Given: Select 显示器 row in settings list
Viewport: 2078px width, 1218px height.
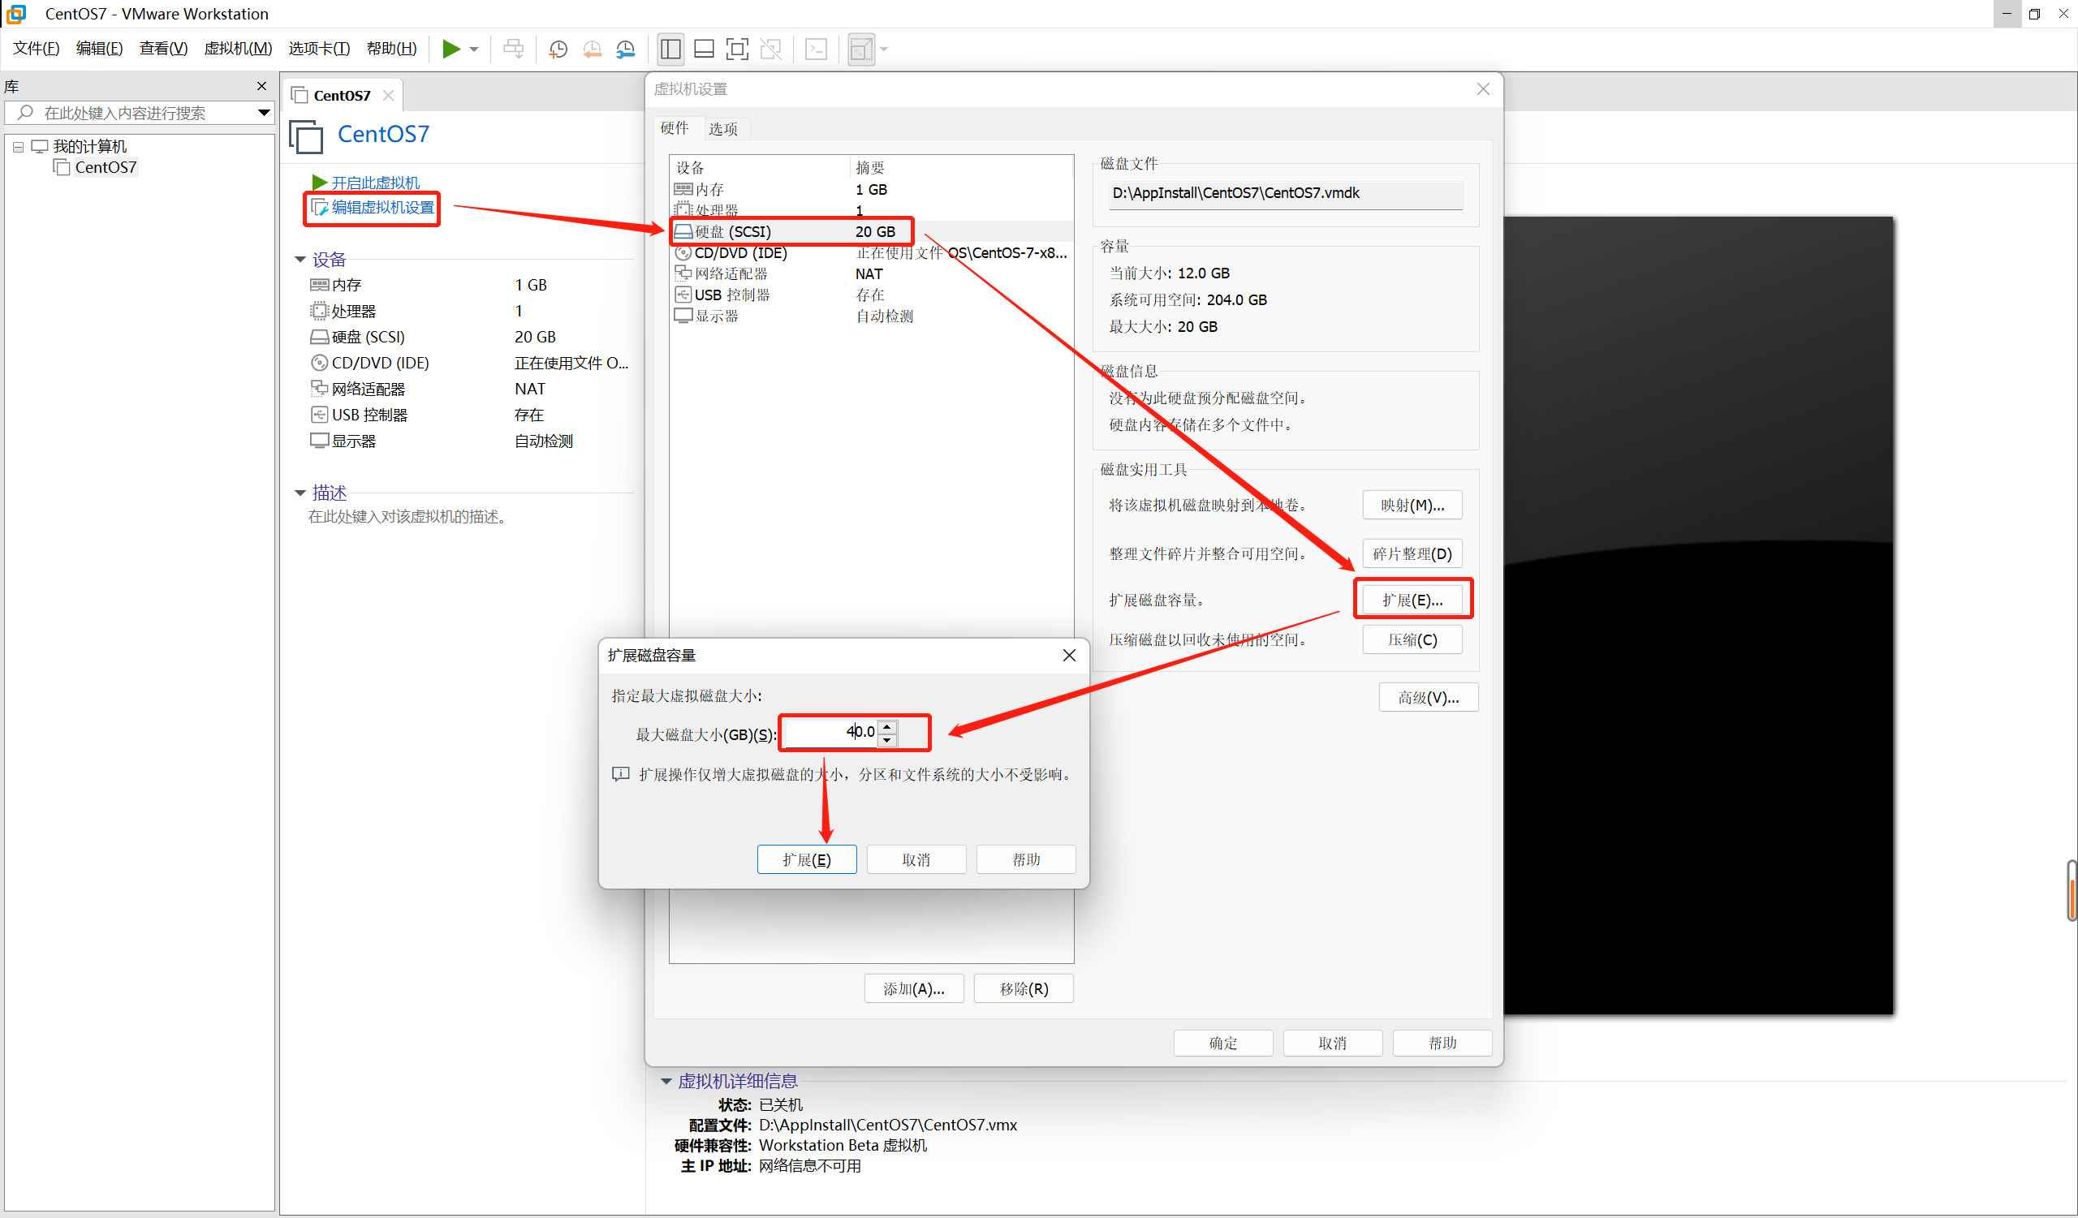Looking at the screenshot, I should (872, 316).
